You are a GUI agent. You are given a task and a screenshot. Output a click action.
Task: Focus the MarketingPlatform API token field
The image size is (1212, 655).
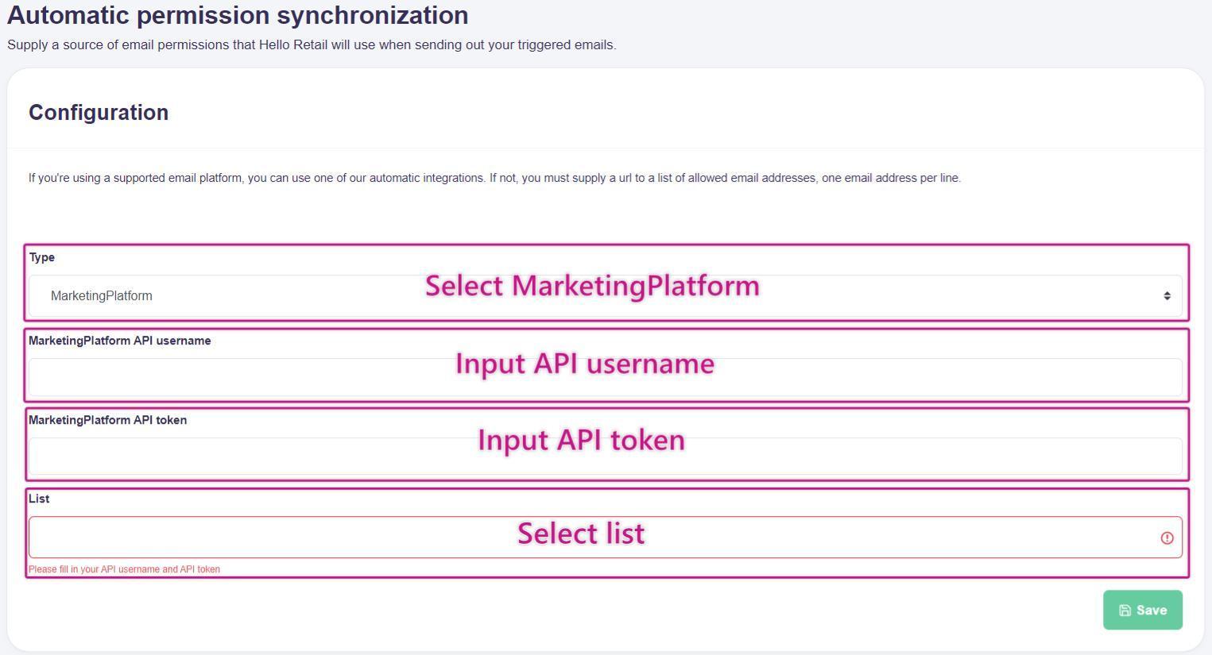click(x=238, y=458)
